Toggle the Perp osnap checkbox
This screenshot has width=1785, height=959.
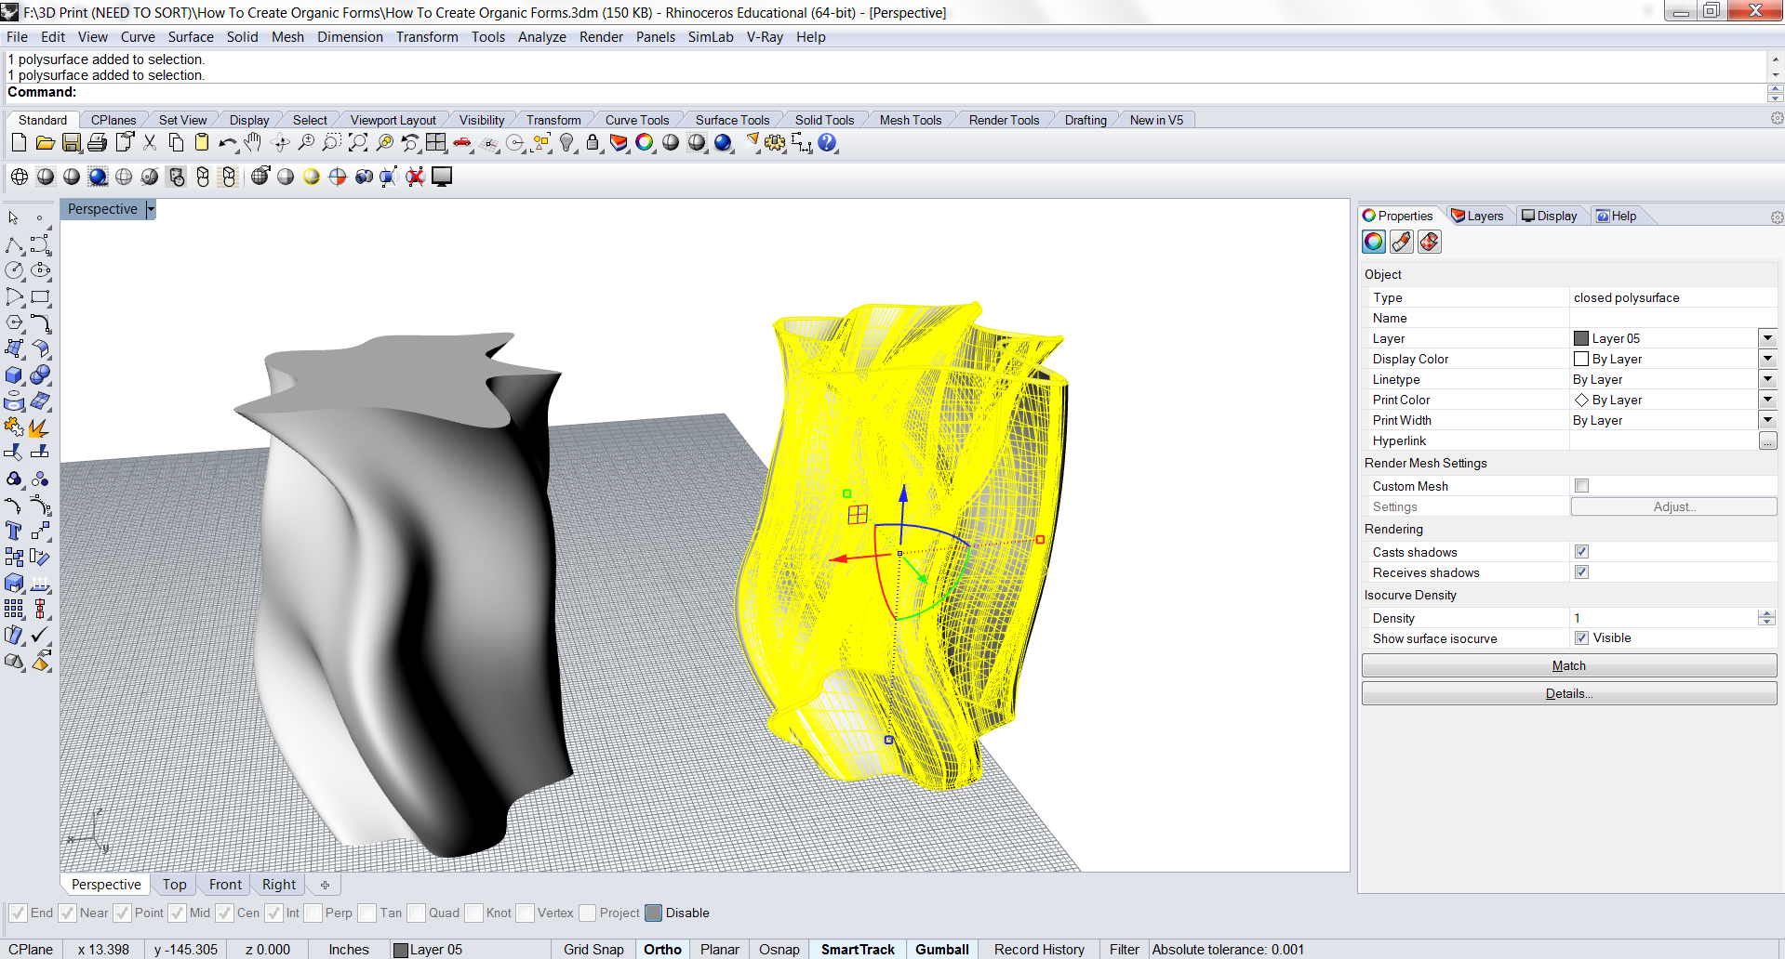313,913
